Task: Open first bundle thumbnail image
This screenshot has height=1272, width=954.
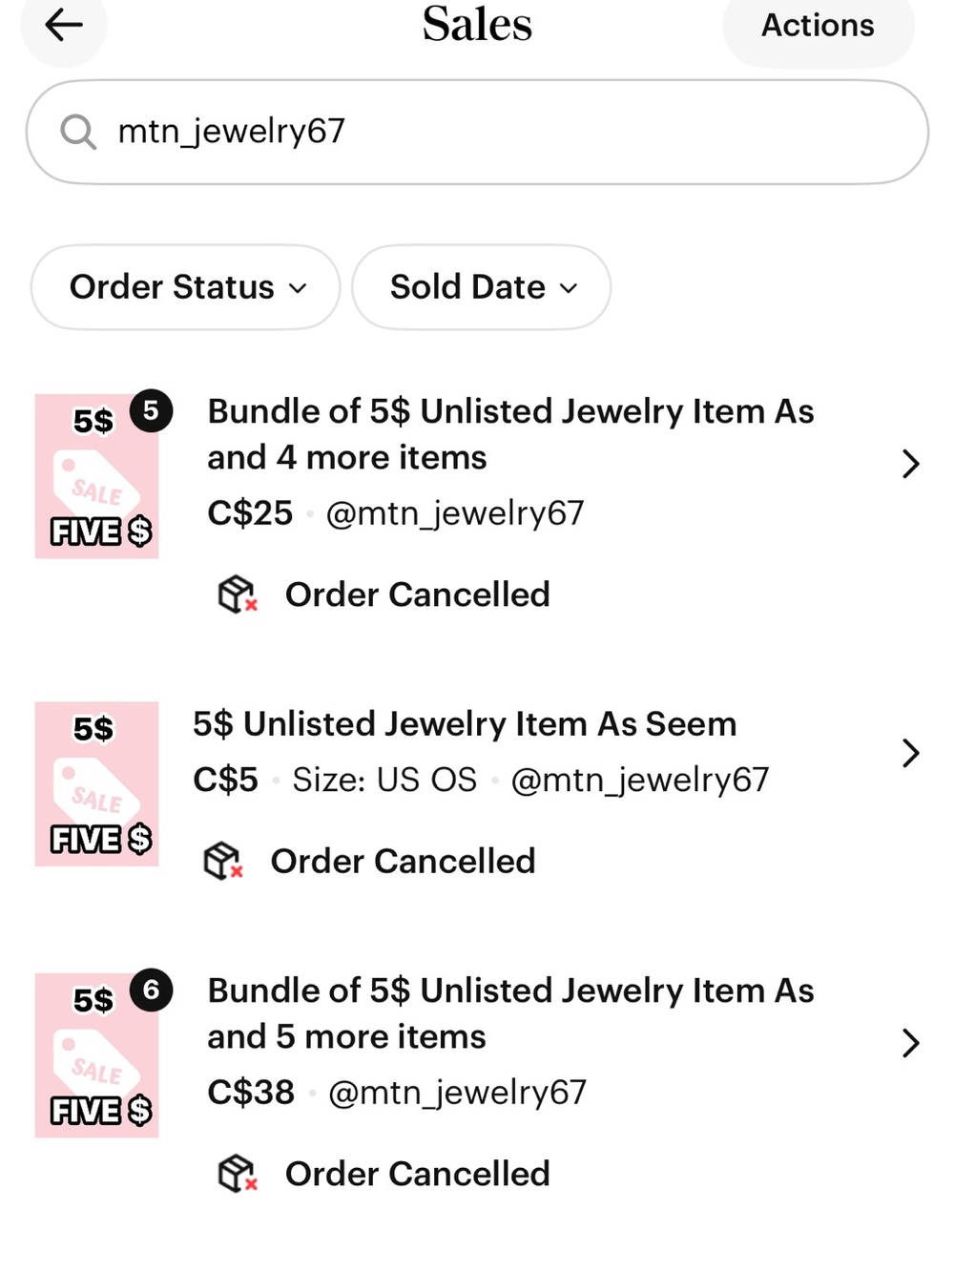Action: (96, 476)
